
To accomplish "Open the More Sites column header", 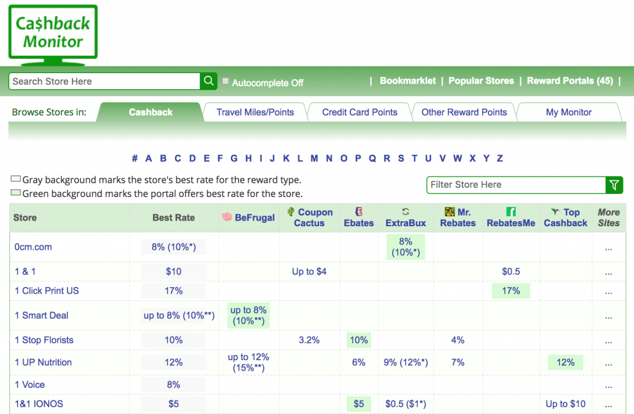I will point(609,218).
